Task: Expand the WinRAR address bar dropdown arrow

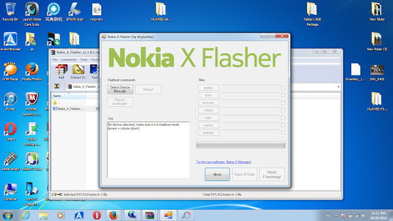Action: (338, 87)
